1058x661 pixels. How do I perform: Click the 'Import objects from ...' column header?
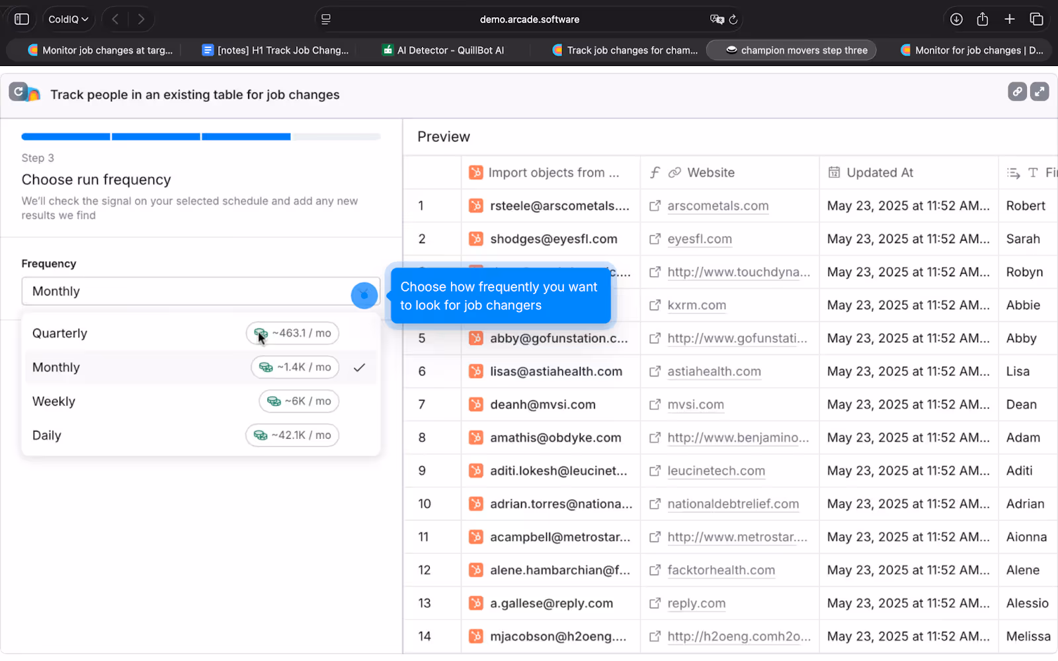click(x=551, y=173)
